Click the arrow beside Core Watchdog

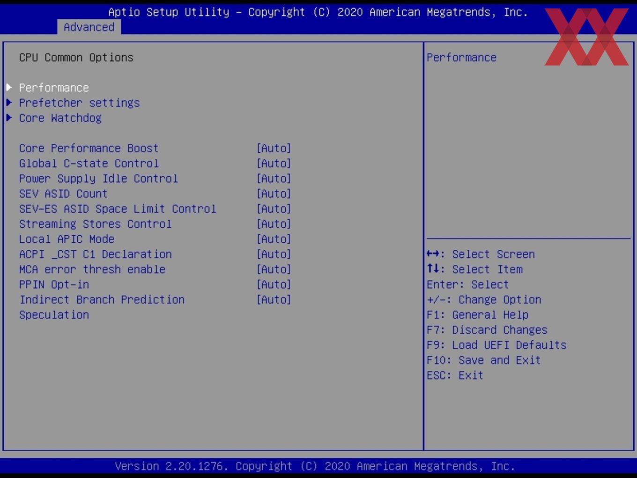[x=9, y=118]
